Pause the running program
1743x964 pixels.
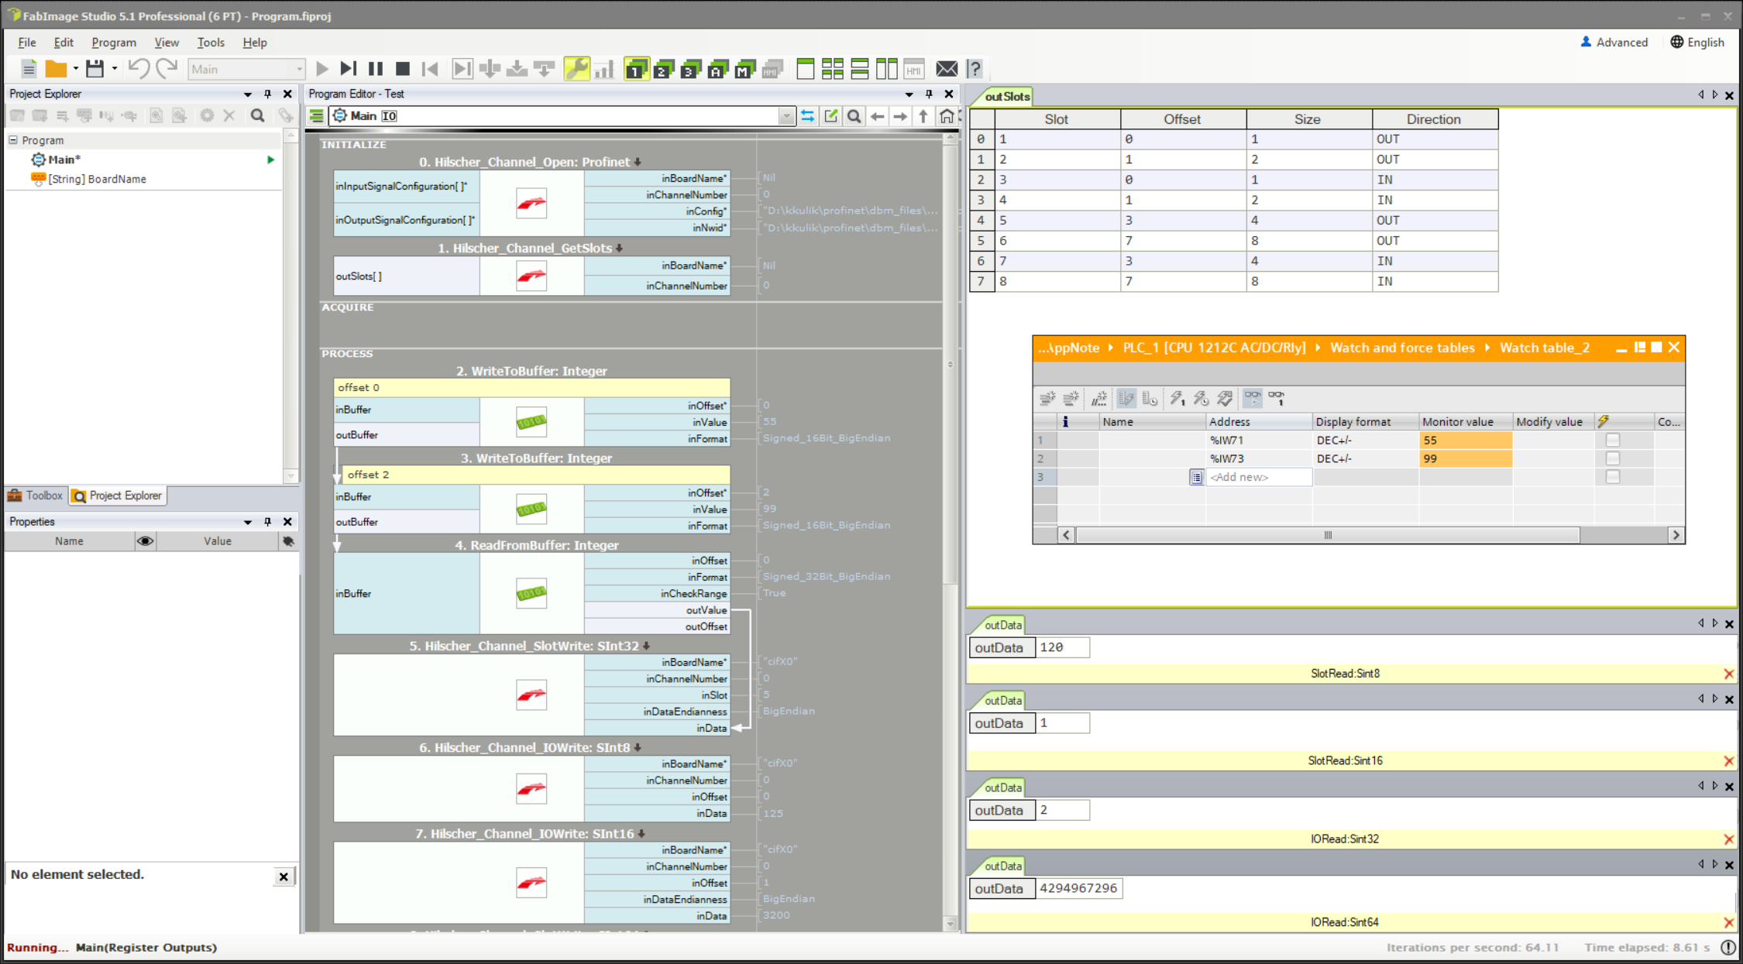376,69
